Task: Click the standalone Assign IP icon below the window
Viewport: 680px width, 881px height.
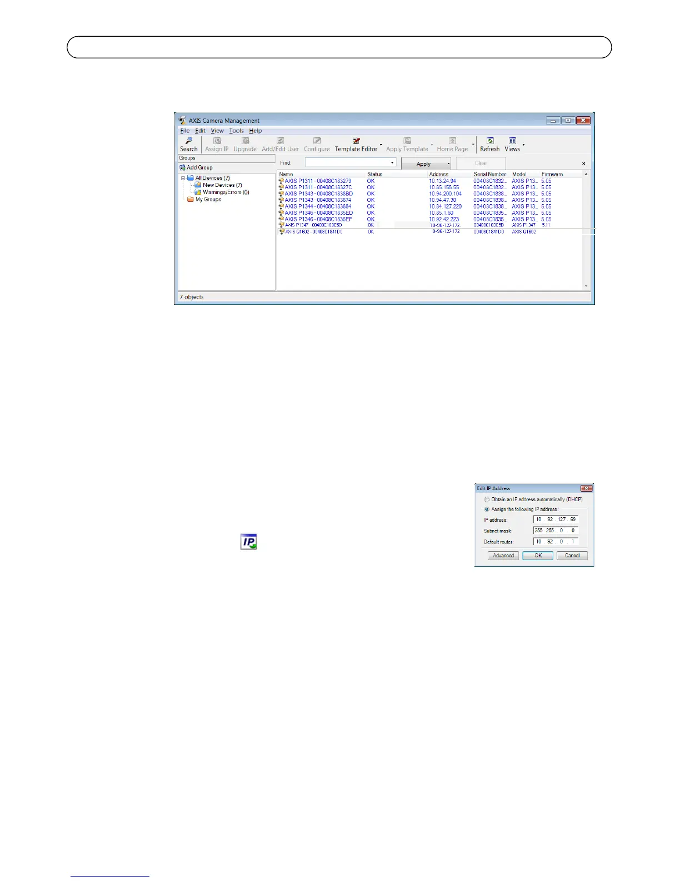Action: pyautogui.click(x=248, y=542)
